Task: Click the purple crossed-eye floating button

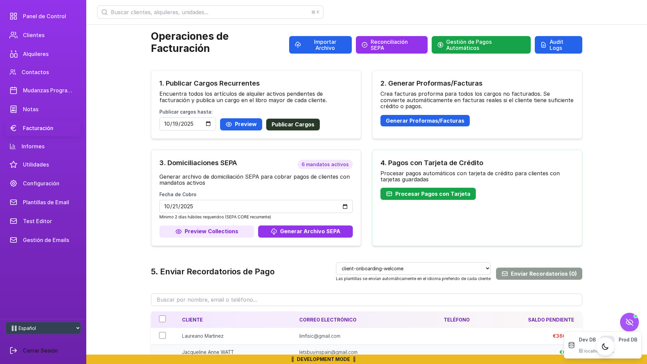Action: point(629,322)
